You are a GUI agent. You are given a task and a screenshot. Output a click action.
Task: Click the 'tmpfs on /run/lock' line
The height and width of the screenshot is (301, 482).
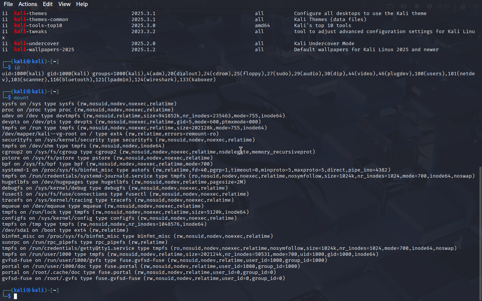(125, 212)
